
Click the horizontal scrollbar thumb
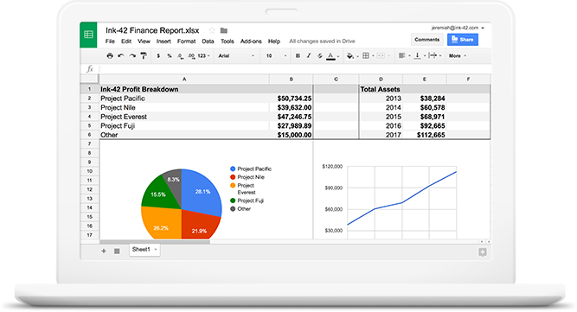[155, 242]
